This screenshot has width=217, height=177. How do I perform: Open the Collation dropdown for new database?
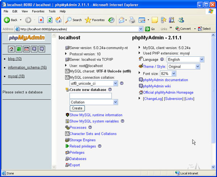[94, 102]
